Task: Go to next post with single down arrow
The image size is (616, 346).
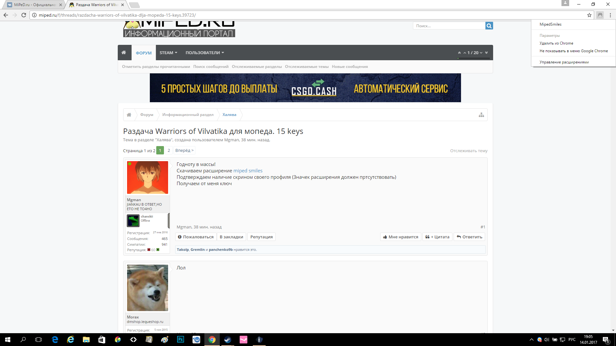Action: [x=481, y=53]
